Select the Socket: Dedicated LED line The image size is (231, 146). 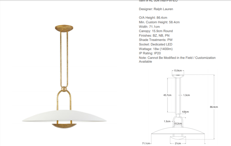coord(156,44)
